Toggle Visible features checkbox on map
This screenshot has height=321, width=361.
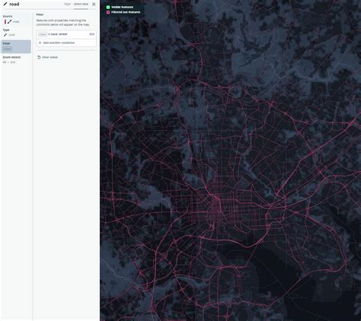pyautogui.click(x=108, y=7)
